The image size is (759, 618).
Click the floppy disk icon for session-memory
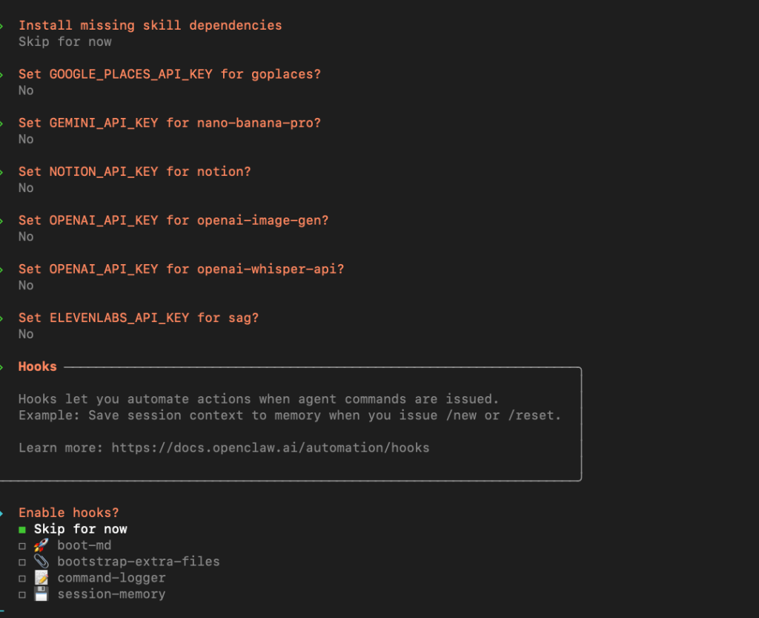(x=42, y=594)
